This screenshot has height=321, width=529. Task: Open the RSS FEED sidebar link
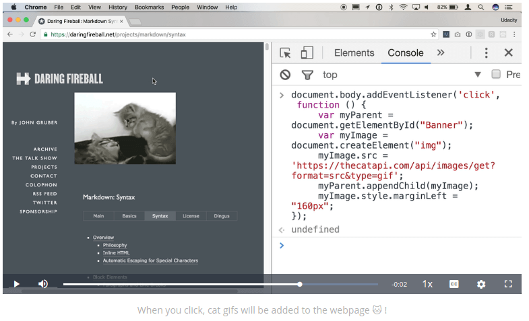tap(45, 194)
